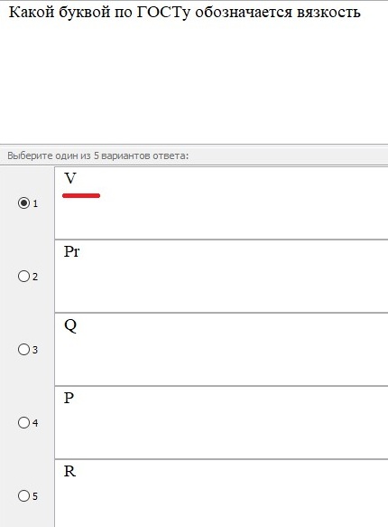Click the word Какой starting the question

coord(32,13)
